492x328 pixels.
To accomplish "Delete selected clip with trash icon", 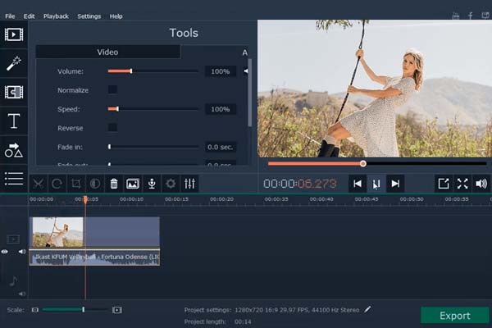I will click(114, 184).
